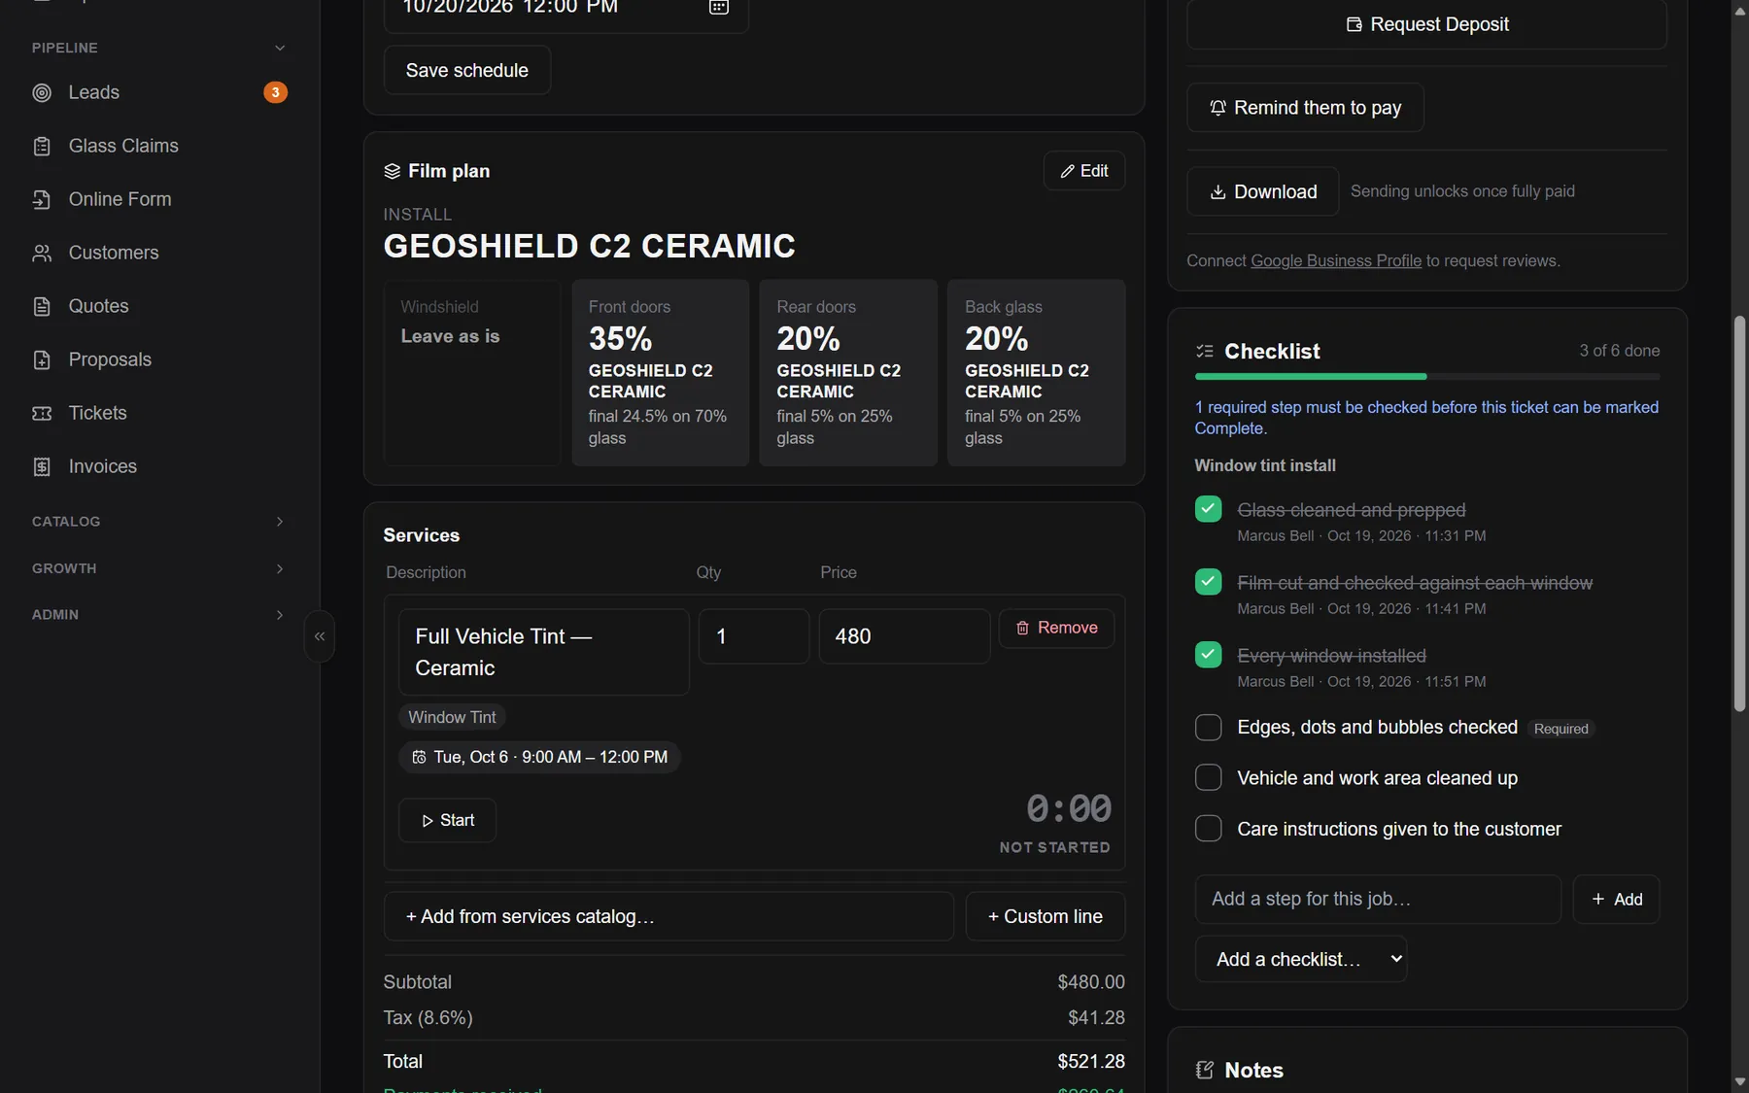Viewport: 1749px width, 1093px height.
Task: Open the Google Business Profile link
Action: (x=1336, y=260)
